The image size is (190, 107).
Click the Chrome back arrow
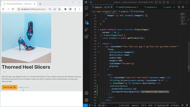click(x=3, y=9)
